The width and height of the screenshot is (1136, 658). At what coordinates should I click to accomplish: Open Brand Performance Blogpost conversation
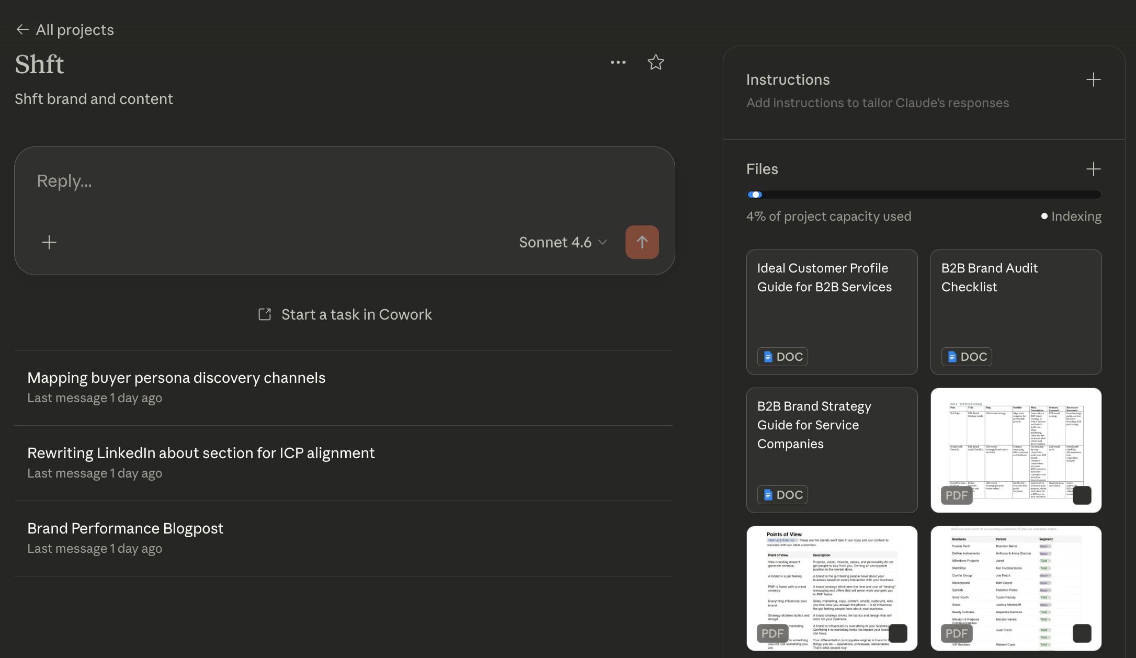point(125,528)
